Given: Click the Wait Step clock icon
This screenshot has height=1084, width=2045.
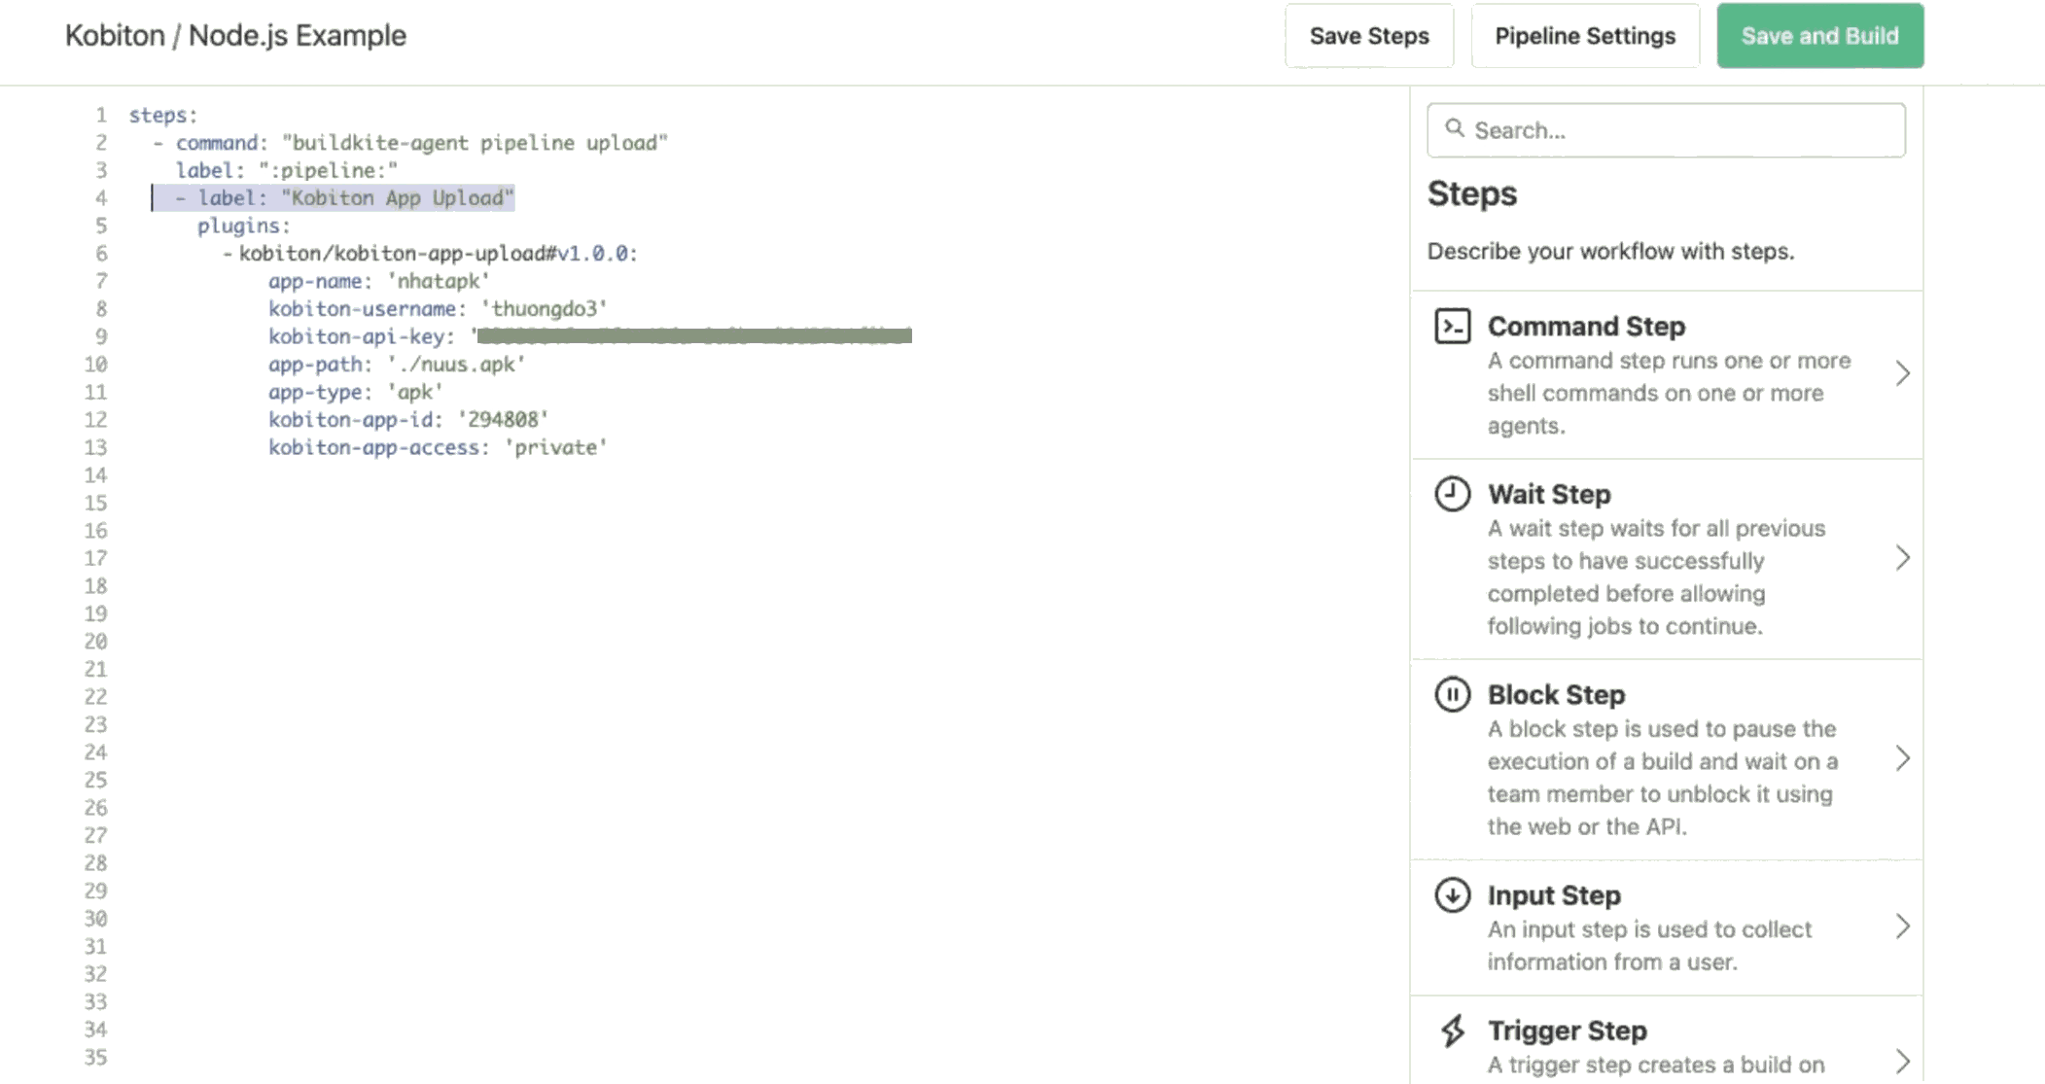Looking at the screenshot, I should [1451, 494].
